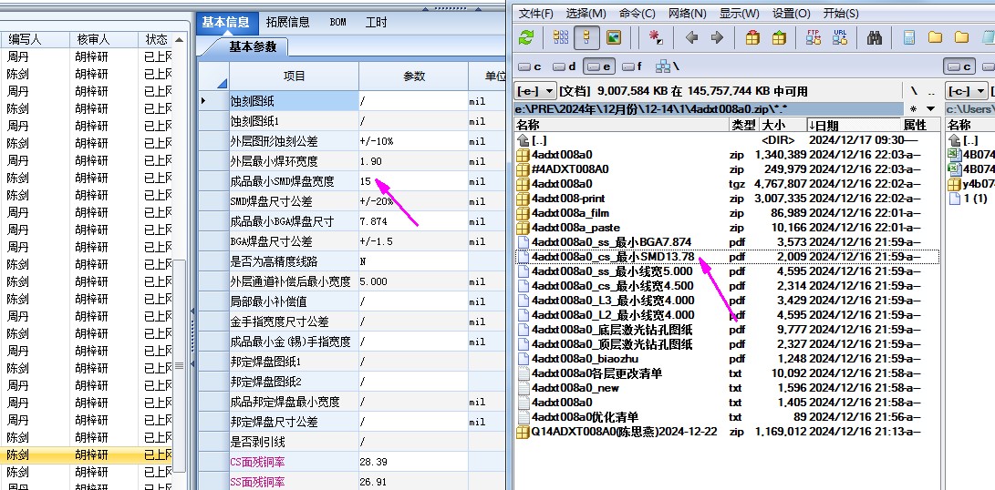Open the 设置(O) menu
Image resolution: width=995 pixels, height=490 pixels.
(x=792, y=14)
